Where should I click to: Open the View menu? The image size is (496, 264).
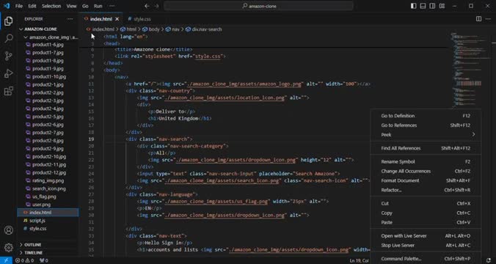pos(71,6)
